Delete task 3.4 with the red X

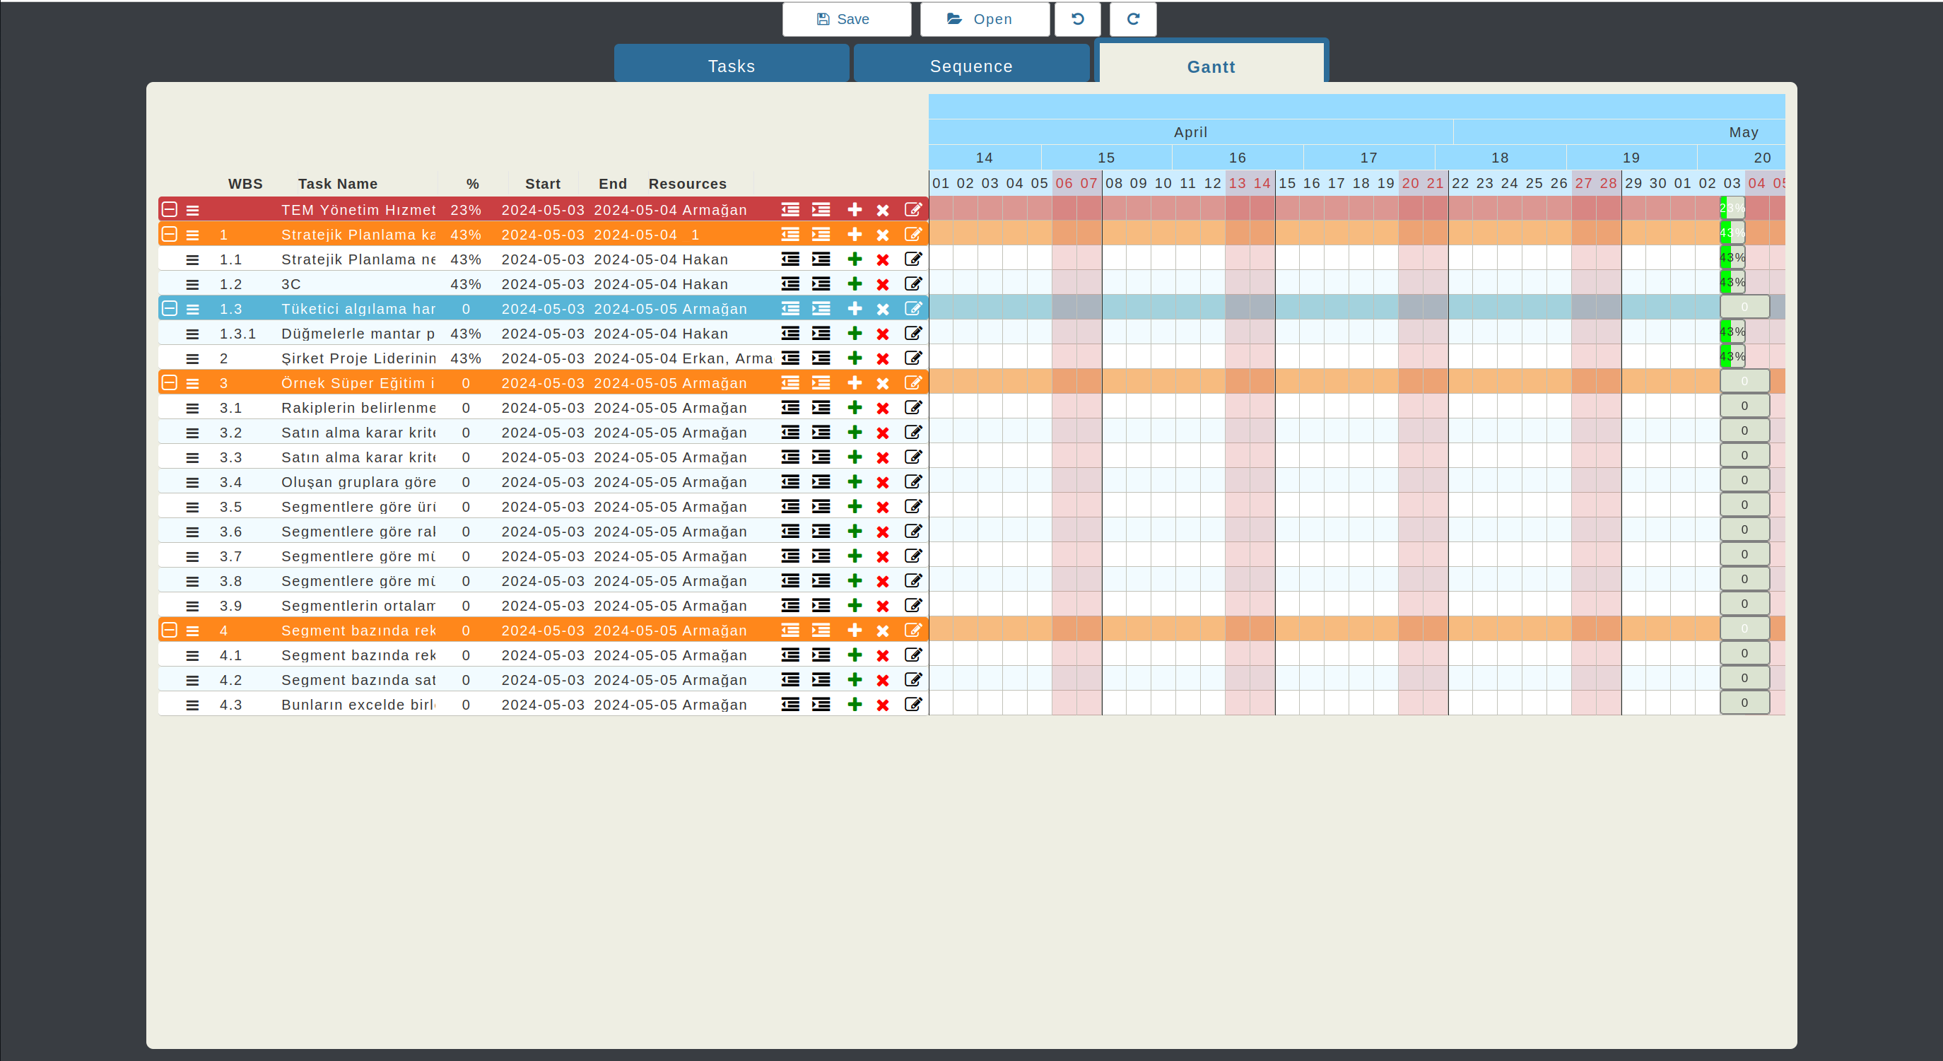click(883, 483)
